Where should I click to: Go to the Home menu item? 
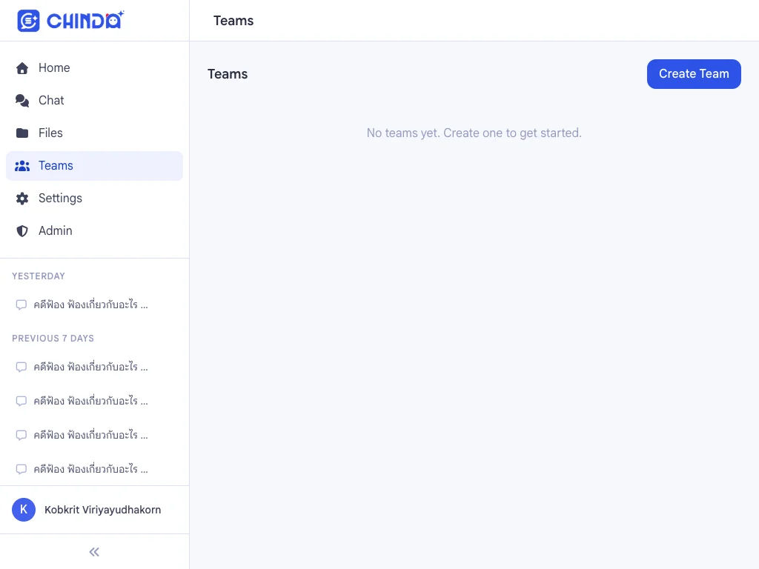[94, 68]
